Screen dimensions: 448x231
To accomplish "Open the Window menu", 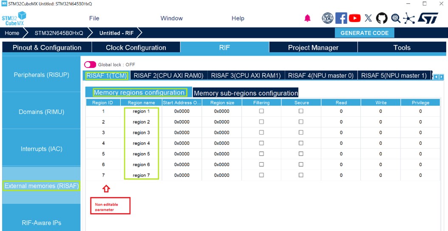I will (172, 18).
